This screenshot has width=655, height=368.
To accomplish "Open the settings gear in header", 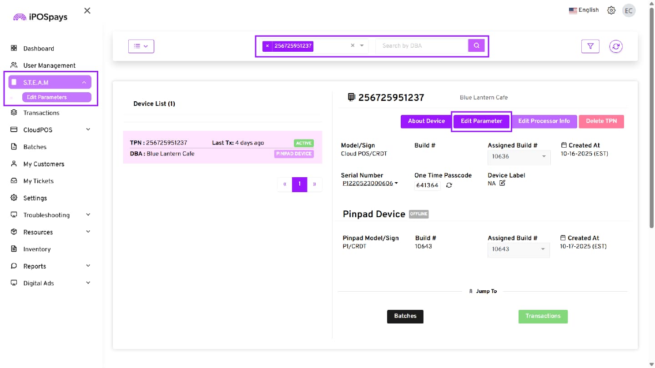I will coord(611,10).
